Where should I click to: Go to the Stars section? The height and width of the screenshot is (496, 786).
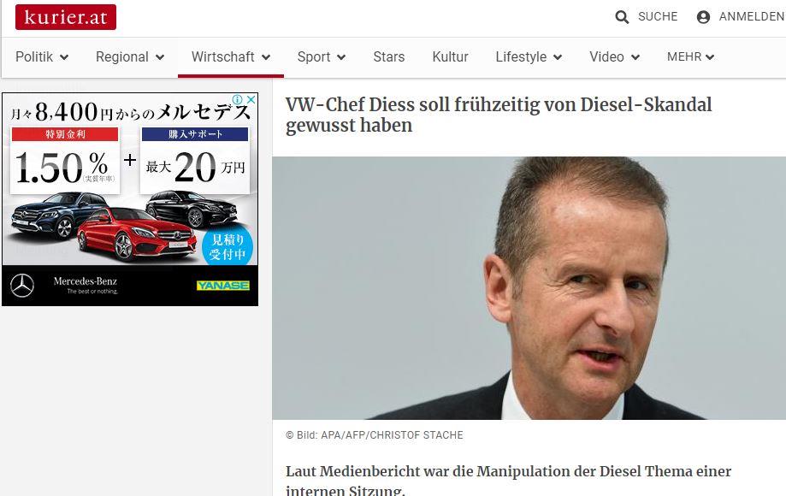tap(389, 57)
